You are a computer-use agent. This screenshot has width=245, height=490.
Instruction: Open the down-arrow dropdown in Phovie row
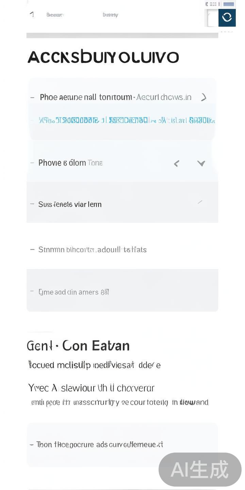[201, 164]
